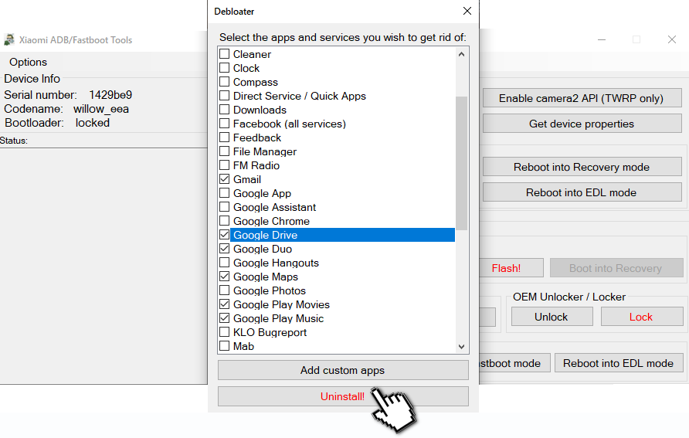Enable the Compass checkbox
The image size is (689, 438).
[x=224, y=82]
